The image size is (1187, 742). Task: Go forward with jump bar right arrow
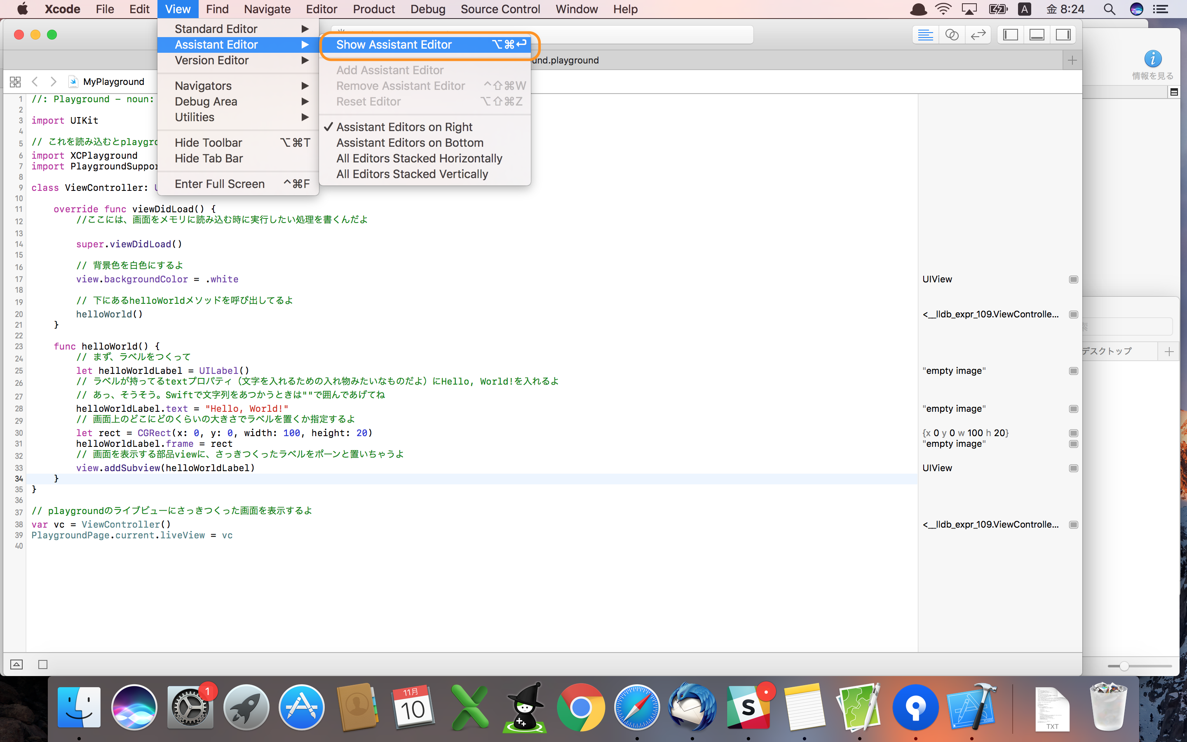(x=54, y=82)
